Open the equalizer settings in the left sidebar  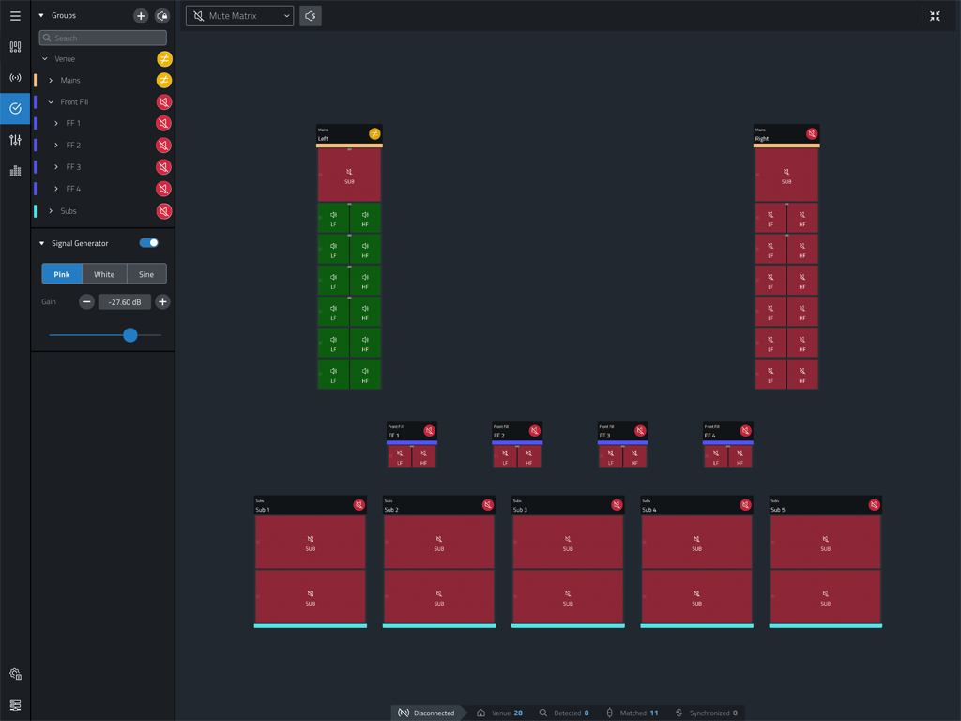coord(14,140)
